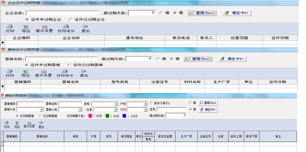Click the 型号规格 column header
This screenshot has height=152, width=306.
(120, 82)
